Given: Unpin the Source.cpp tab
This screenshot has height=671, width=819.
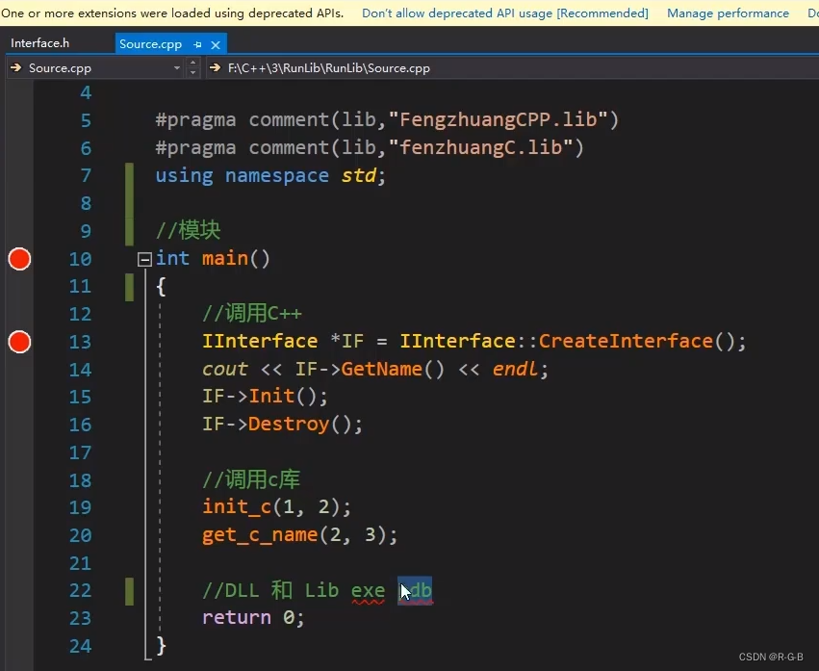Looking at the screenshot, I should pos(197,44).
